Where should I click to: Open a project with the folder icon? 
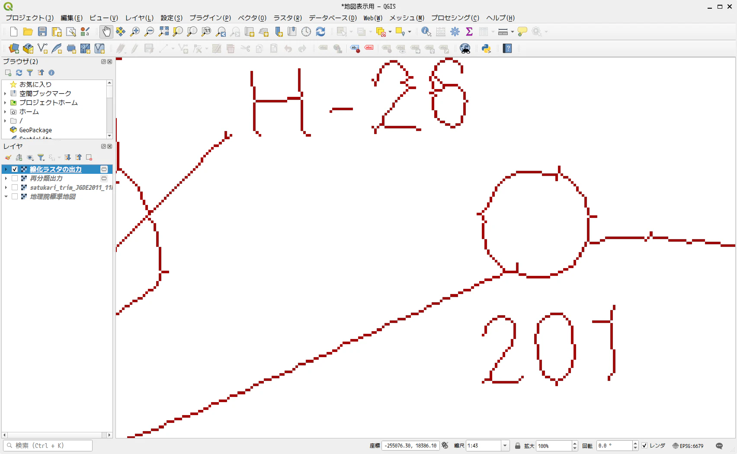pyautogui.click(x=28, y=32)
